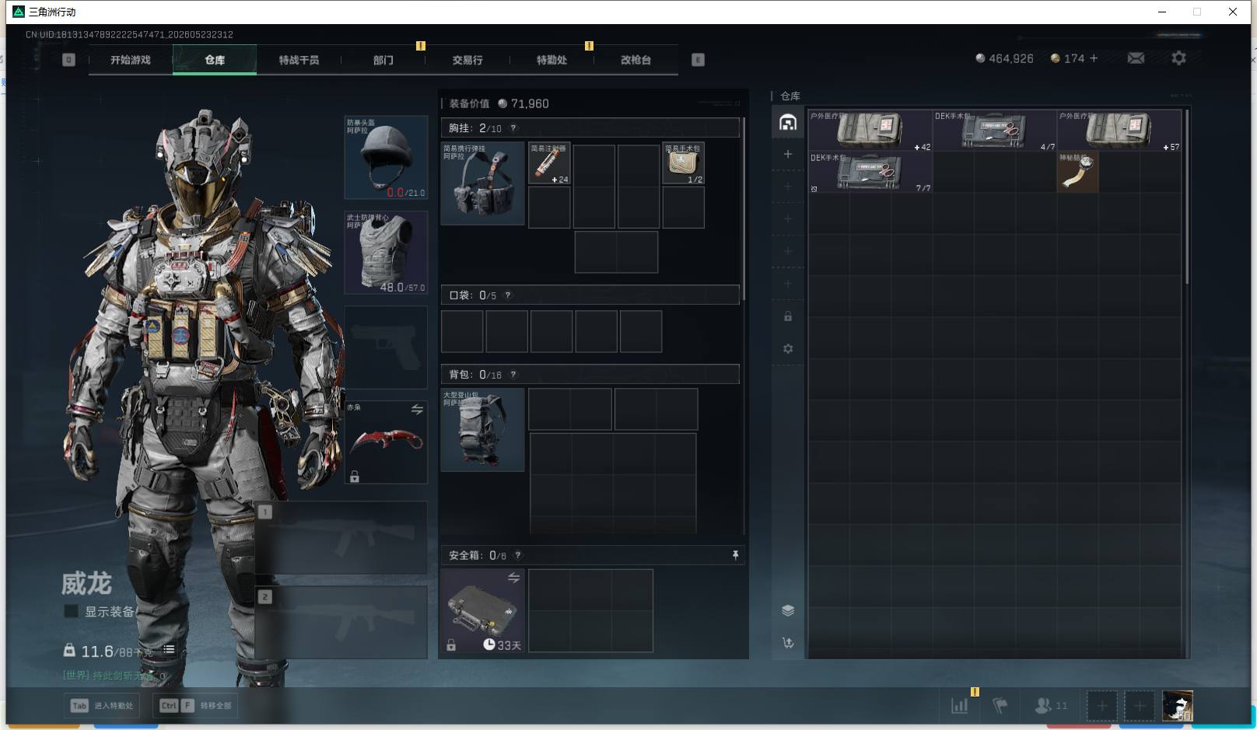Select the 武士防弹背心 armor slot
1257x730 pixels.
(386, 253)
